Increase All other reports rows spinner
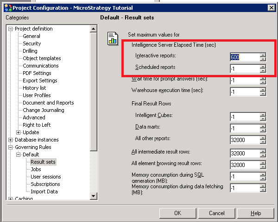The width and height of the screenshot is (278, 222). pos(263,138)
